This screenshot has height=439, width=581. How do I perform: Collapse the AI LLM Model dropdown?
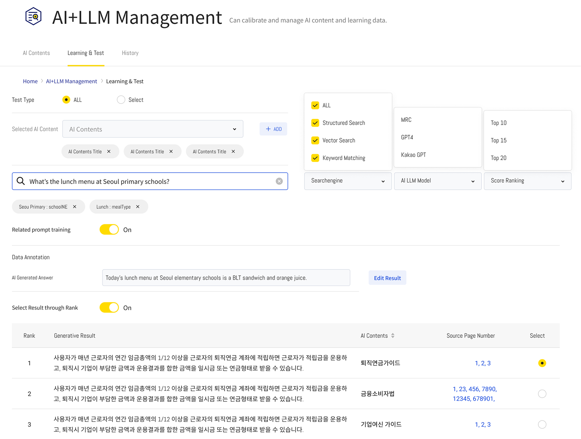438,181
